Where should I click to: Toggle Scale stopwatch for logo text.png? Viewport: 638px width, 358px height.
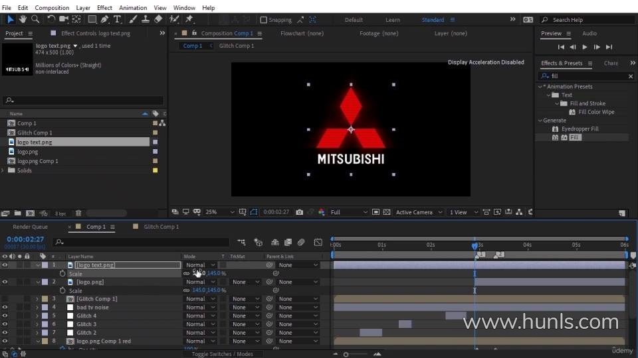62,274
